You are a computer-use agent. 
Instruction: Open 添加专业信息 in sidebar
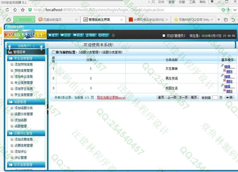24,77
